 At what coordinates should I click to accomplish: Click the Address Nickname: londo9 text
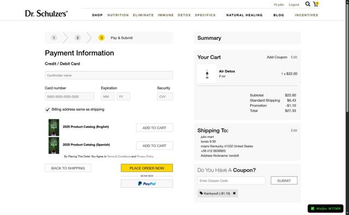(x=220, y=156)
